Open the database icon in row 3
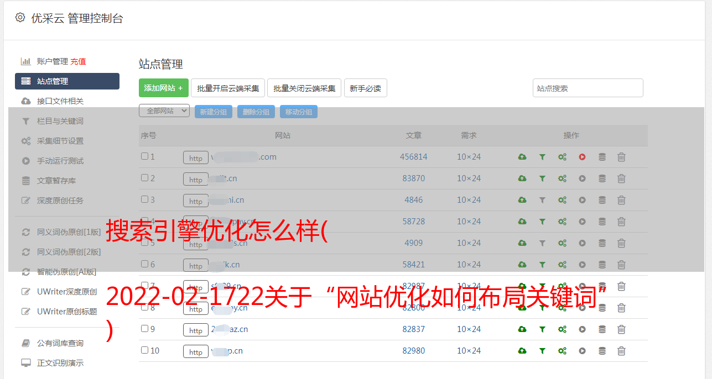This screenshot has height=379, width=712. pos(602,200)
